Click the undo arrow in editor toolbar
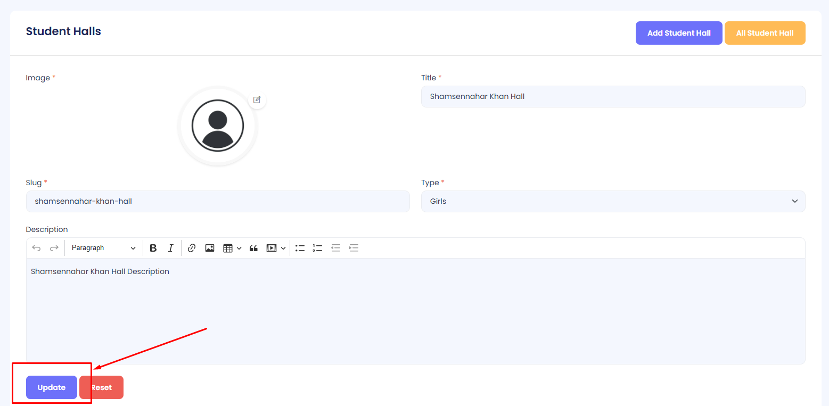This screenshot has width=829, height=406. 36,248
